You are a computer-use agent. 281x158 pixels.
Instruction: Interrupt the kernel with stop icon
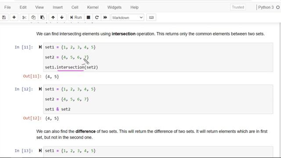(x=88, y=18)
